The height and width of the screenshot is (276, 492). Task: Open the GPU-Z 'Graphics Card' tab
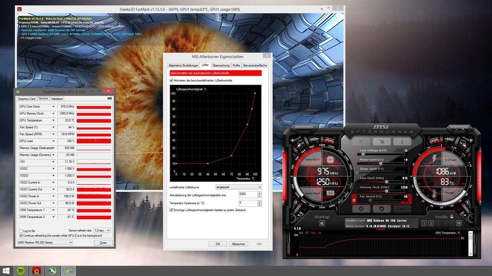pos(27,99)
